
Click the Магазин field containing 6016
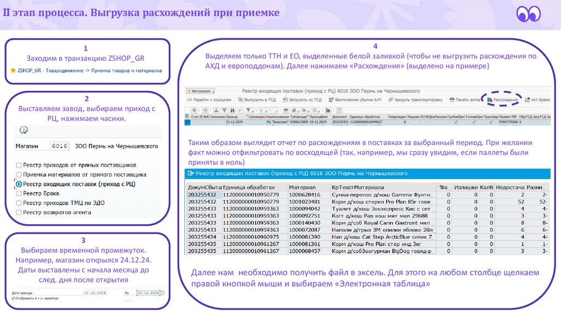(x=59, y=146)
